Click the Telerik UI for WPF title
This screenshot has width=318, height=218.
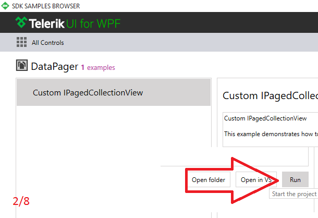75,23
